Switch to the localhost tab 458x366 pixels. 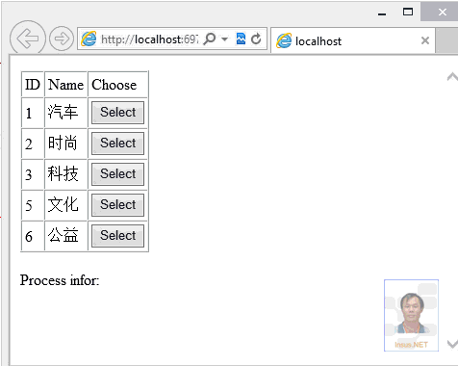tap(353, 40)
